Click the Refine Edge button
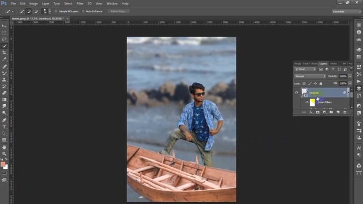 click(x=119, y=11)
